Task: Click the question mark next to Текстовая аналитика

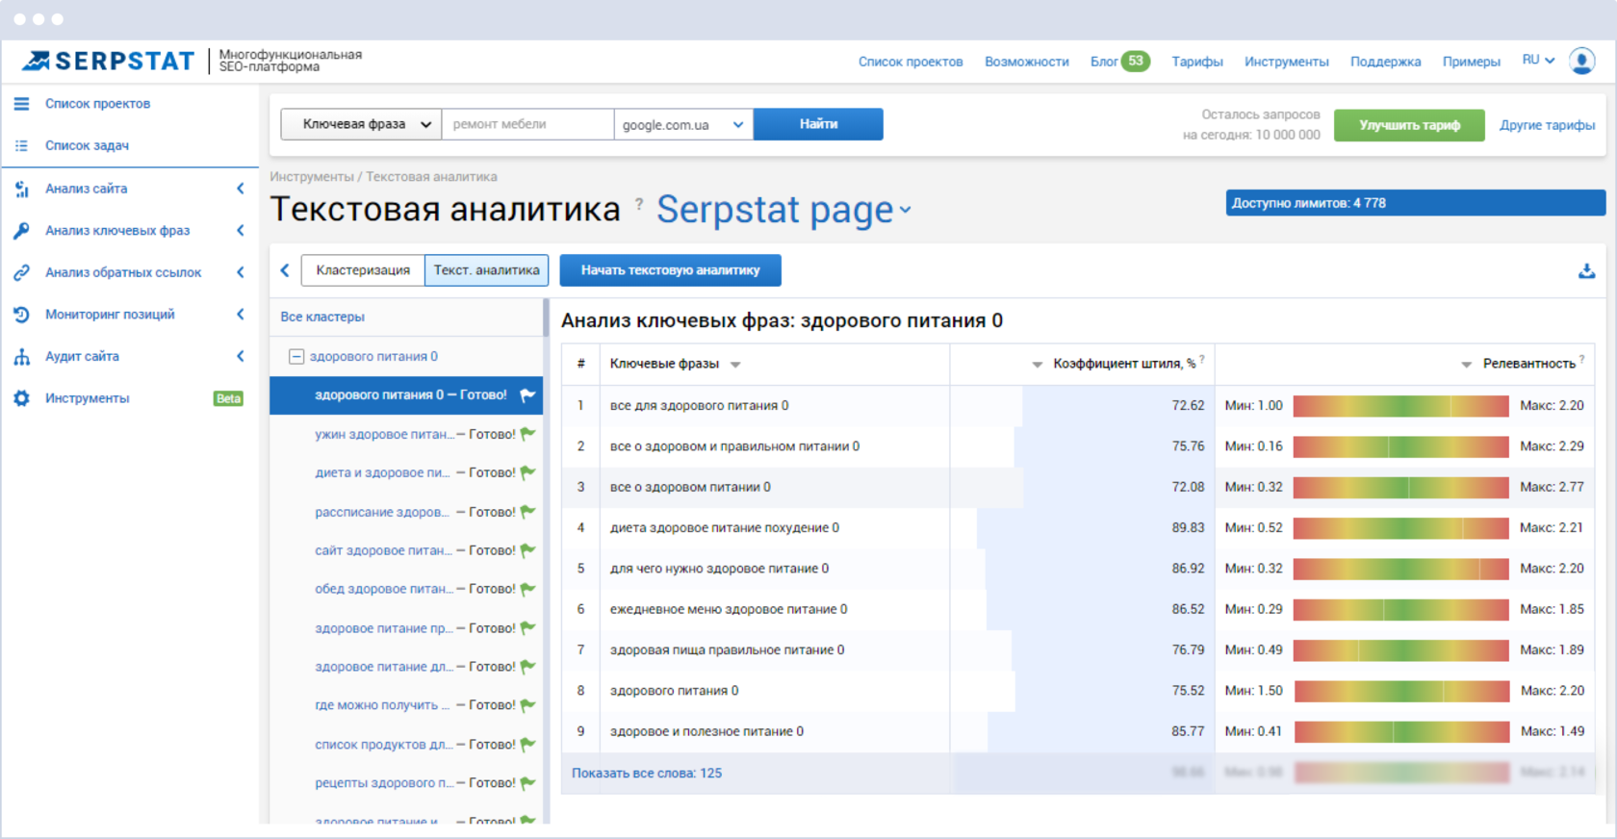Action: tap(639, 203)
